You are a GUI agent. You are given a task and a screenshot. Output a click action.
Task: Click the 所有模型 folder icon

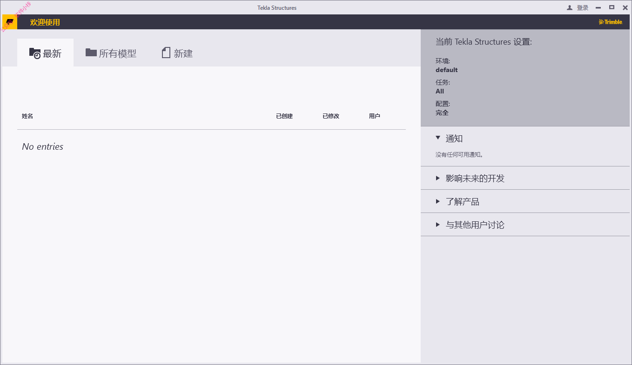pyautogui.click(x=91, y=53)
